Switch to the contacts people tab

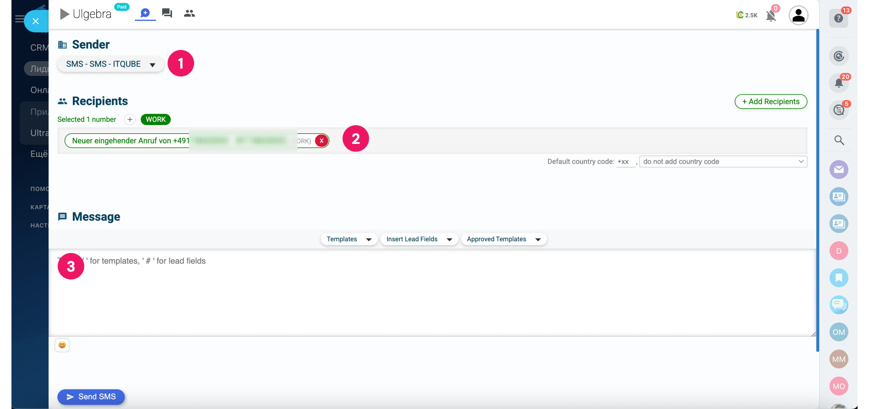189,13
